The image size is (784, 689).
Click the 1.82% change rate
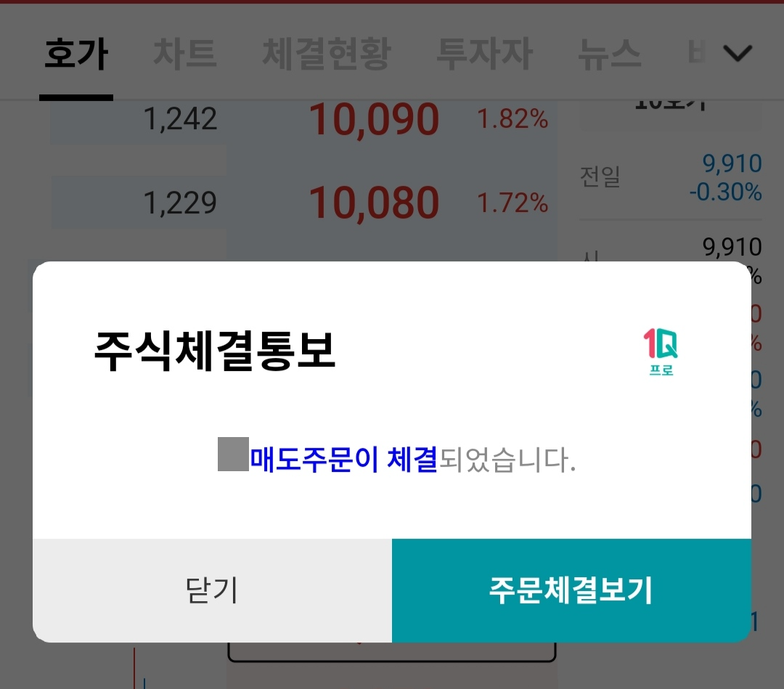513,120
